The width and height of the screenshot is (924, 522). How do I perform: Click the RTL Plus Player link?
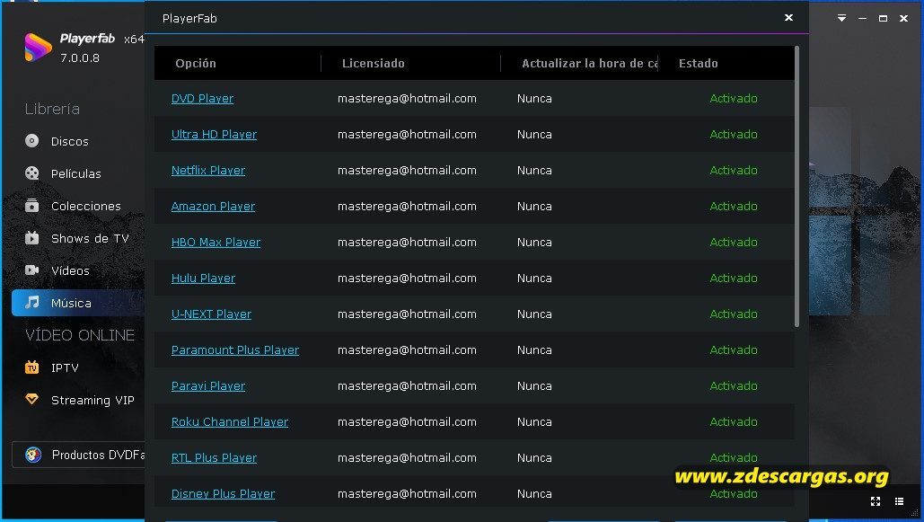(x=214, y=458)
